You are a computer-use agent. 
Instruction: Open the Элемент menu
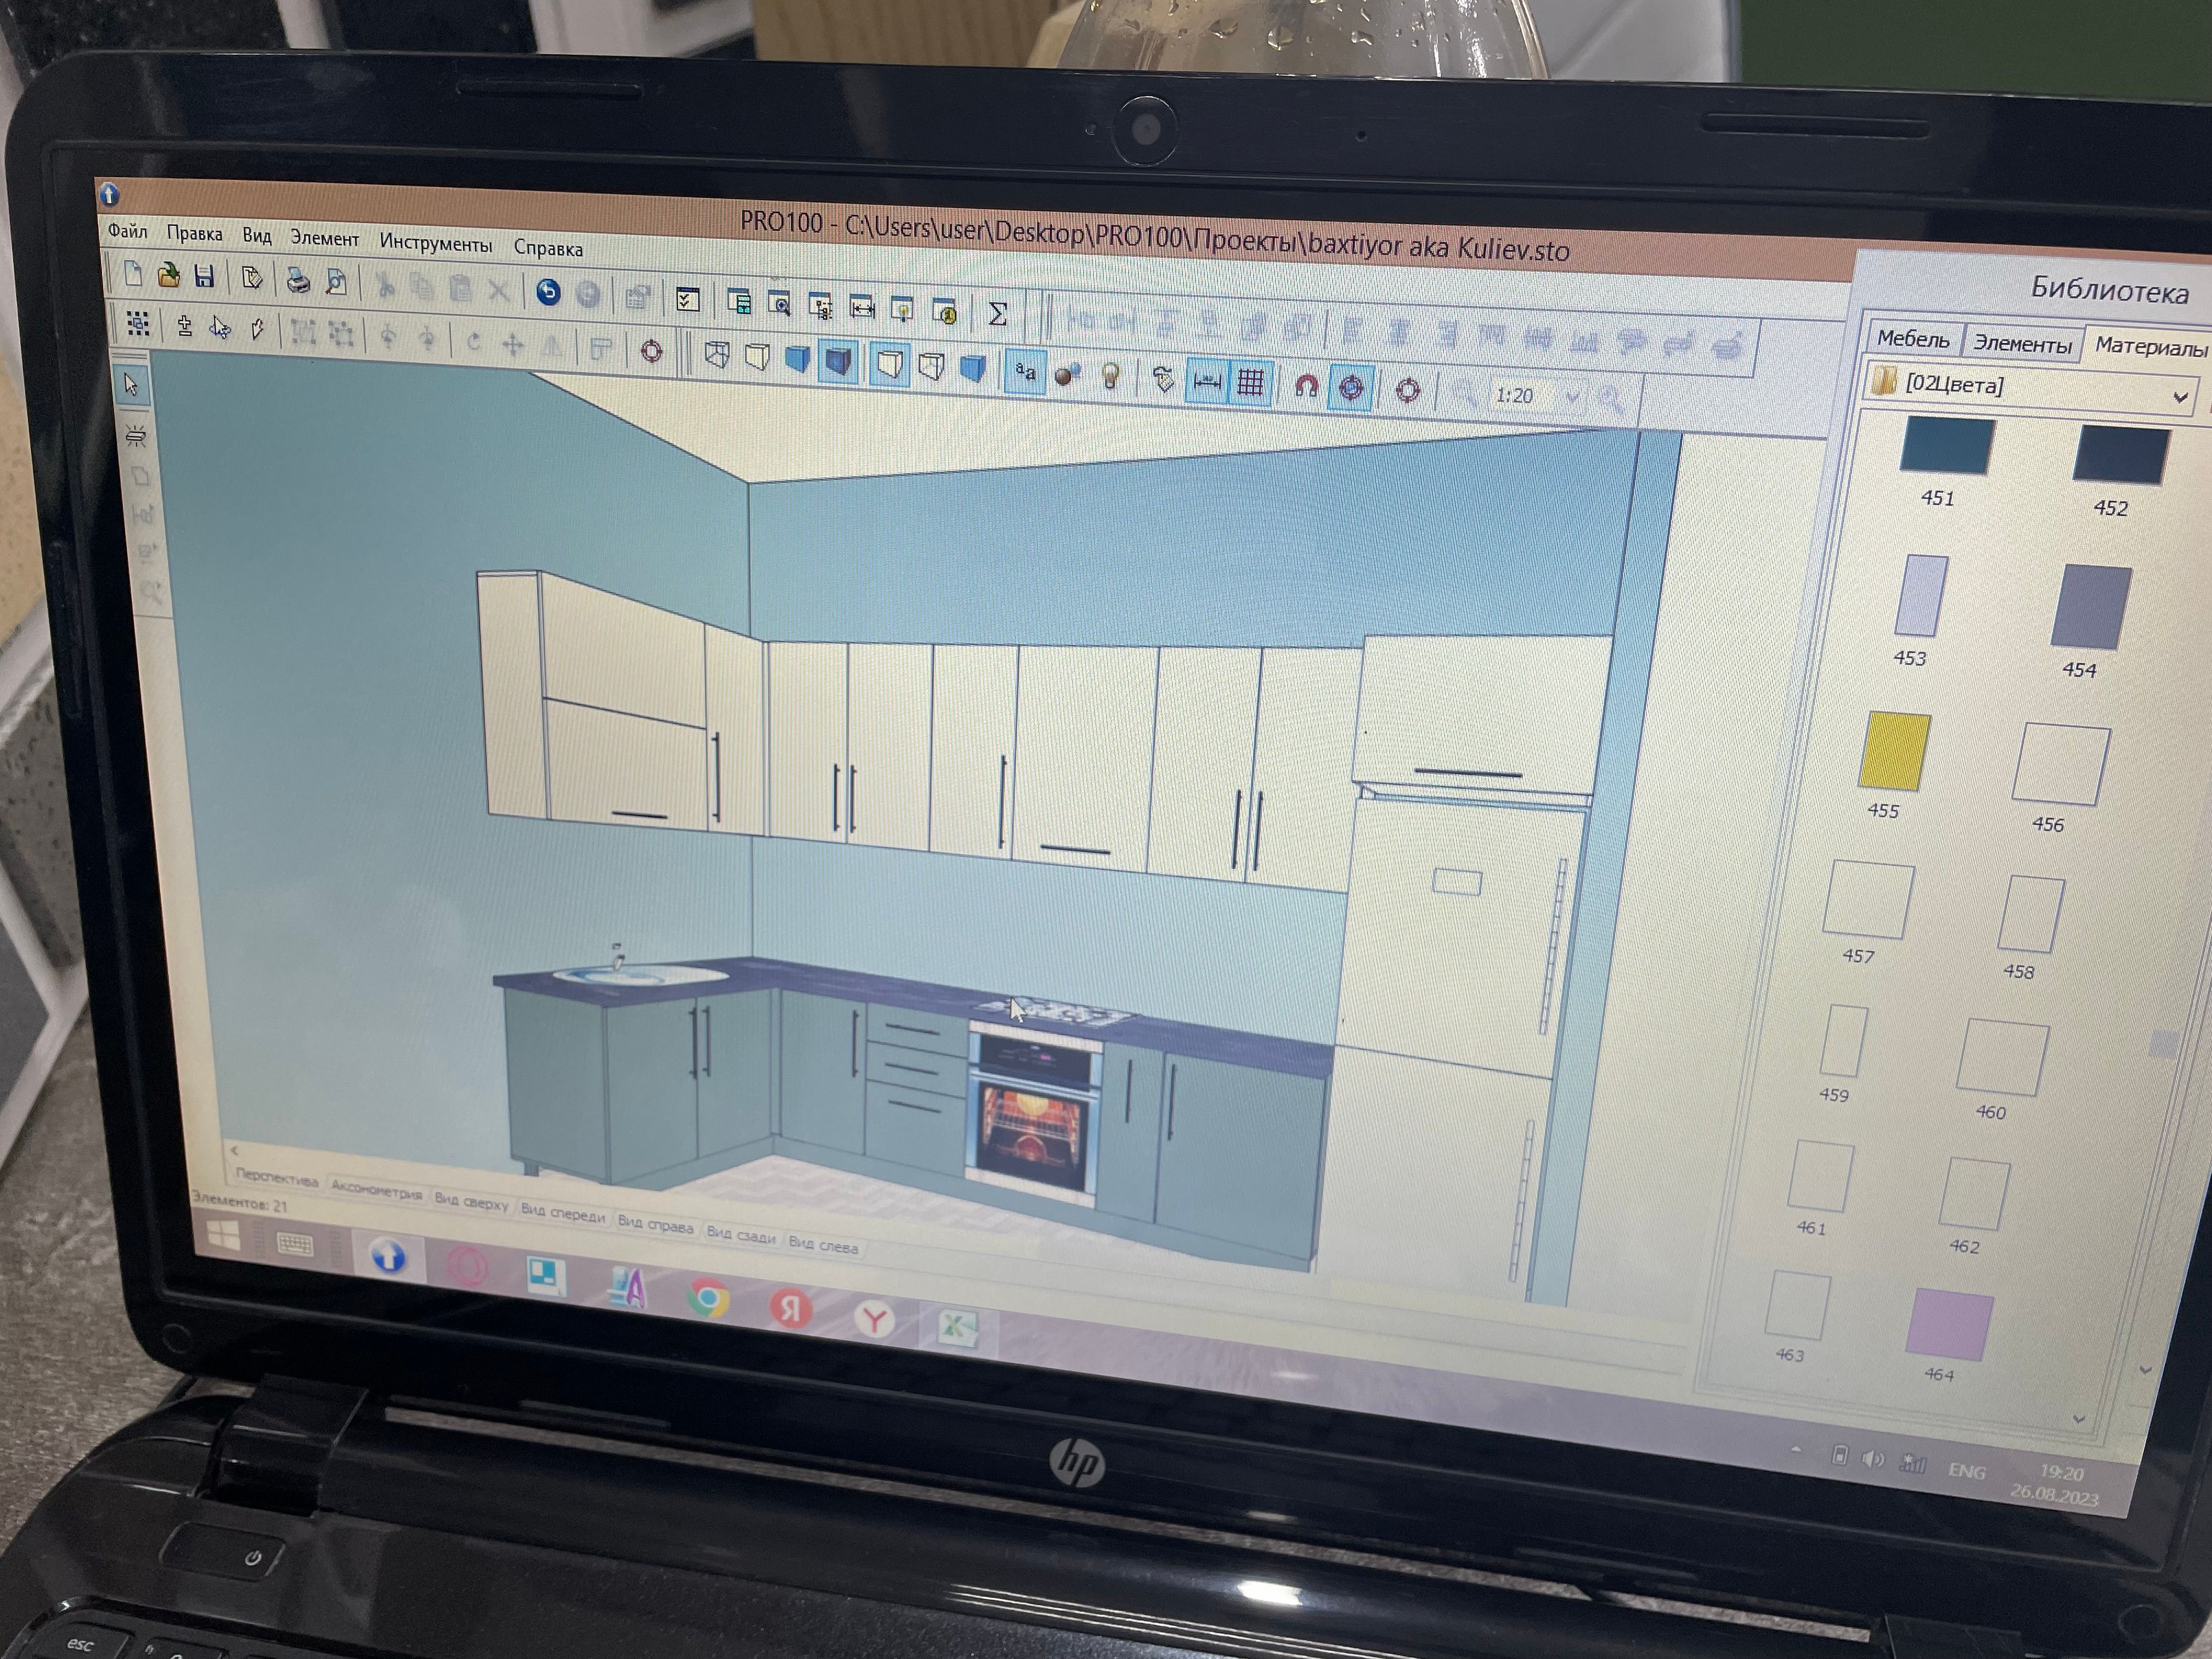pyautogui.click(x=324, y=239)
